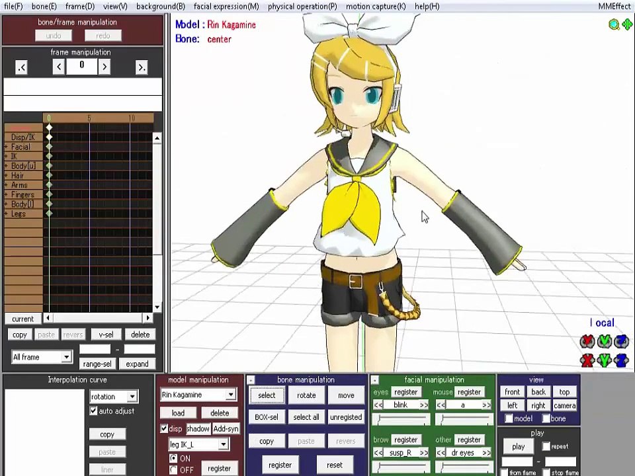Click the blink eyes morph slider
This screenshot has height=476, width=635.
pyautogui.click(x=402, y=420)
